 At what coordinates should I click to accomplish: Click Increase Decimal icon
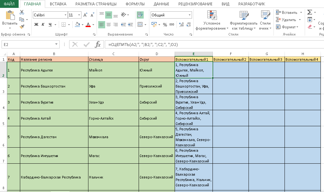coord(181,25)
